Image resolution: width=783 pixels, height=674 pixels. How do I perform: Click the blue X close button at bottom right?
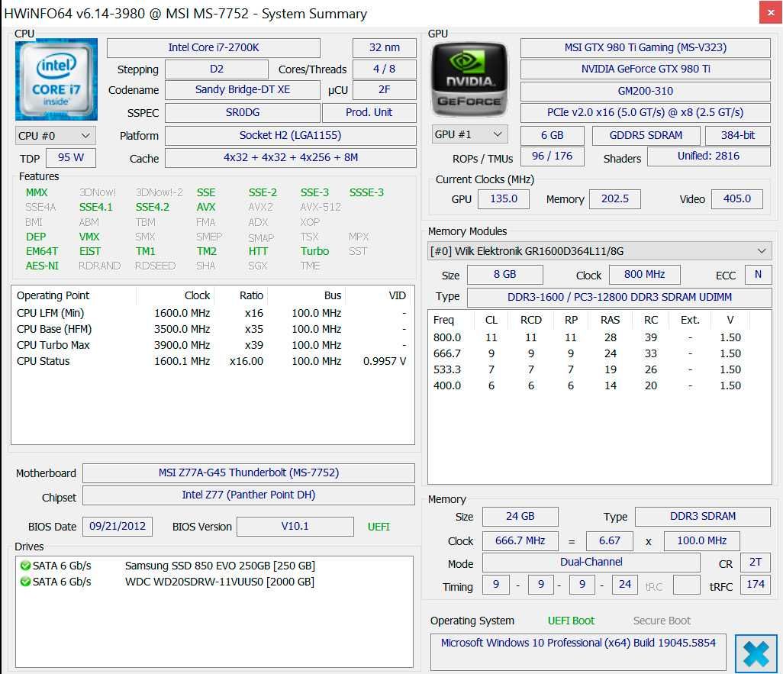point(756,653)
